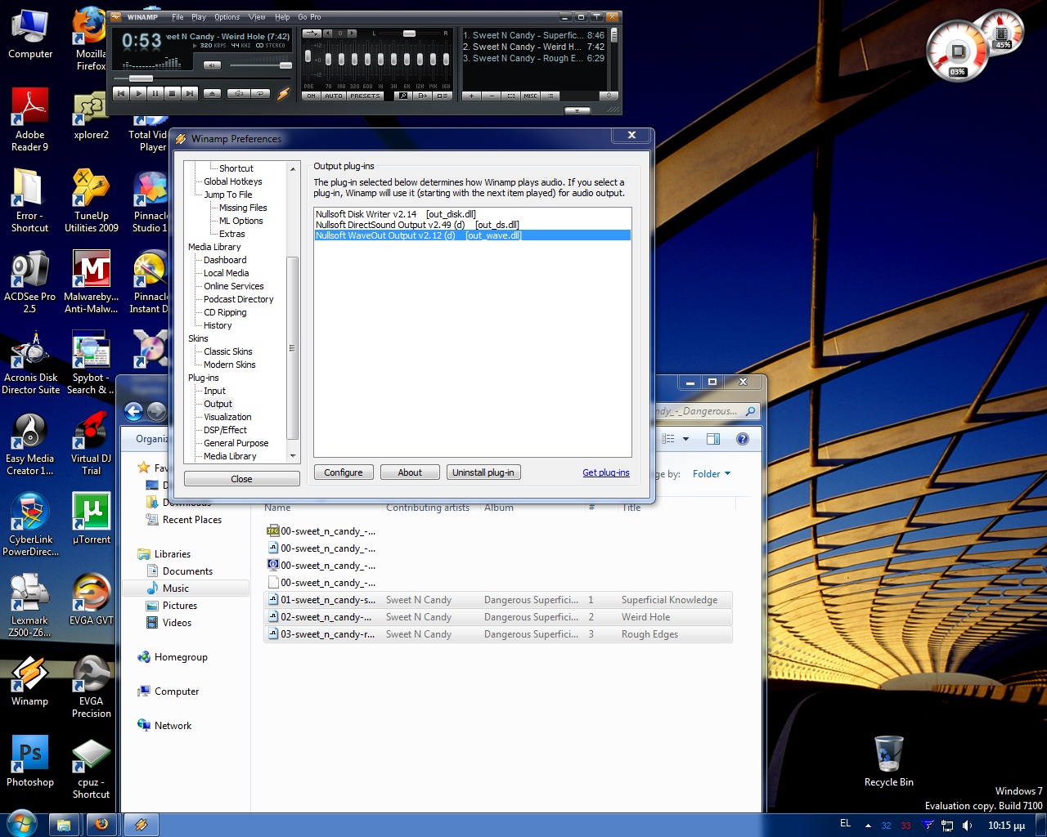Open Network in Explorer sidebar

[173, 726]
